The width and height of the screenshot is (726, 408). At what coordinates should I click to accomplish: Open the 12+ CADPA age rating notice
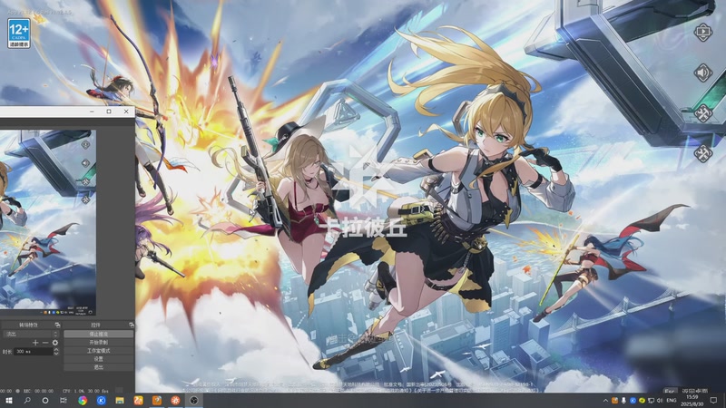[x=19, y=34]
